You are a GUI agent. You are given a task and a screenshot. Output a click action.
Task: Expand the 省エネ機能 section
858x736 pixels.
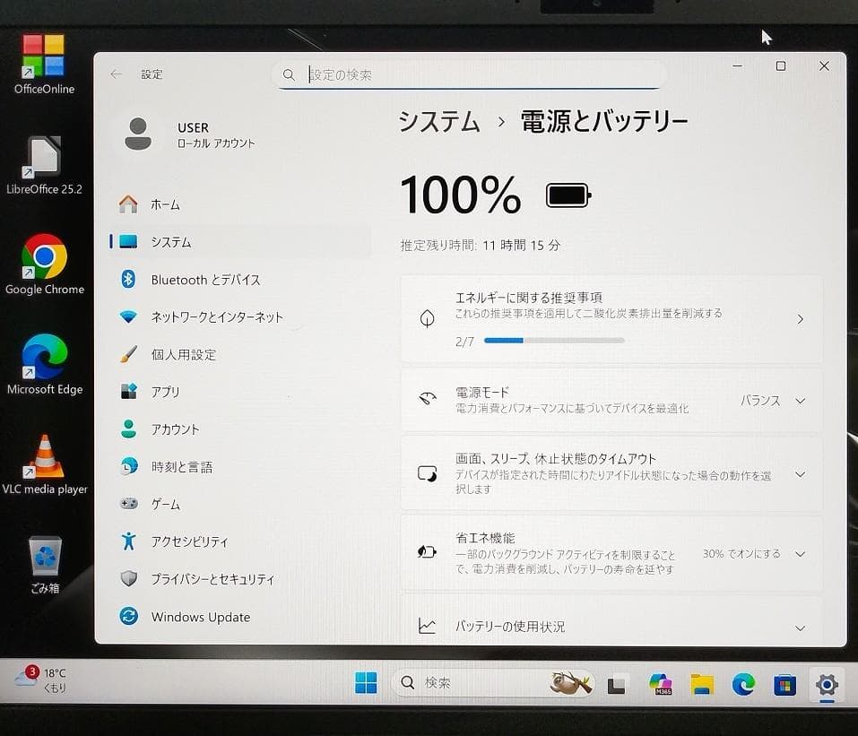click(x=799, y=553)
